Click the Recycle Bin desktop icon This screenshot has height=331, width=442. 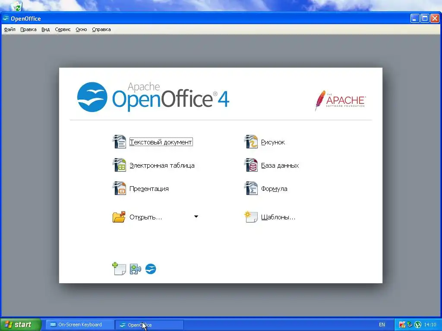[17, 6]
